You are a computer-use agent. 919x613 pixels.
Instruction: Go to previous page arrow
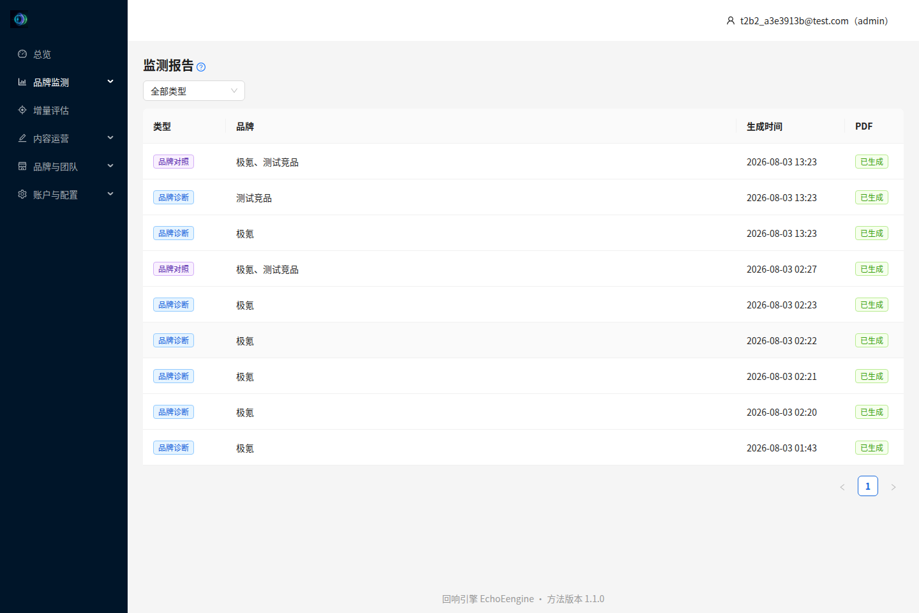click(842, 487)
